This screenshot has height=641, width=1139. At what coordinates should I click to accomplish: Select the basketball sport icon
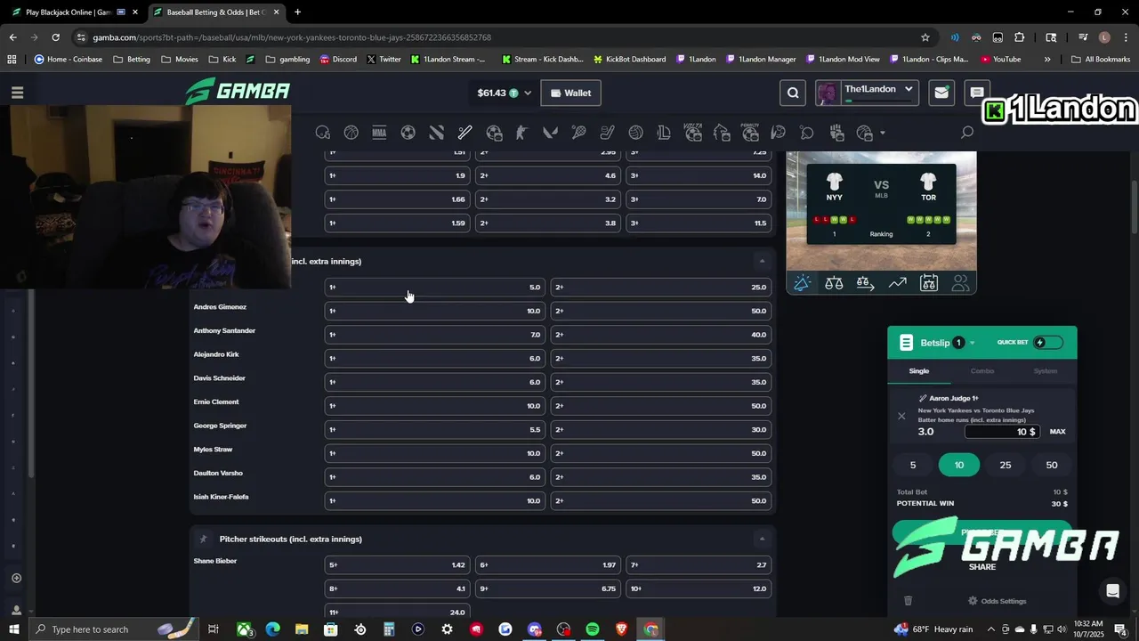pyautogui.click(x=351, y=133)
